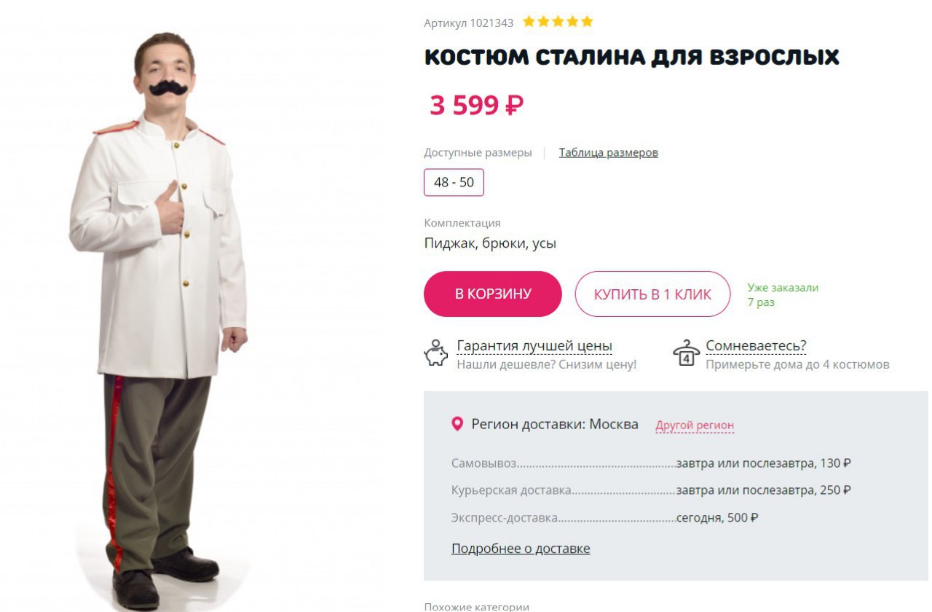
Task: Open the Таблица размеров size chart
Action: pos(608,152)
